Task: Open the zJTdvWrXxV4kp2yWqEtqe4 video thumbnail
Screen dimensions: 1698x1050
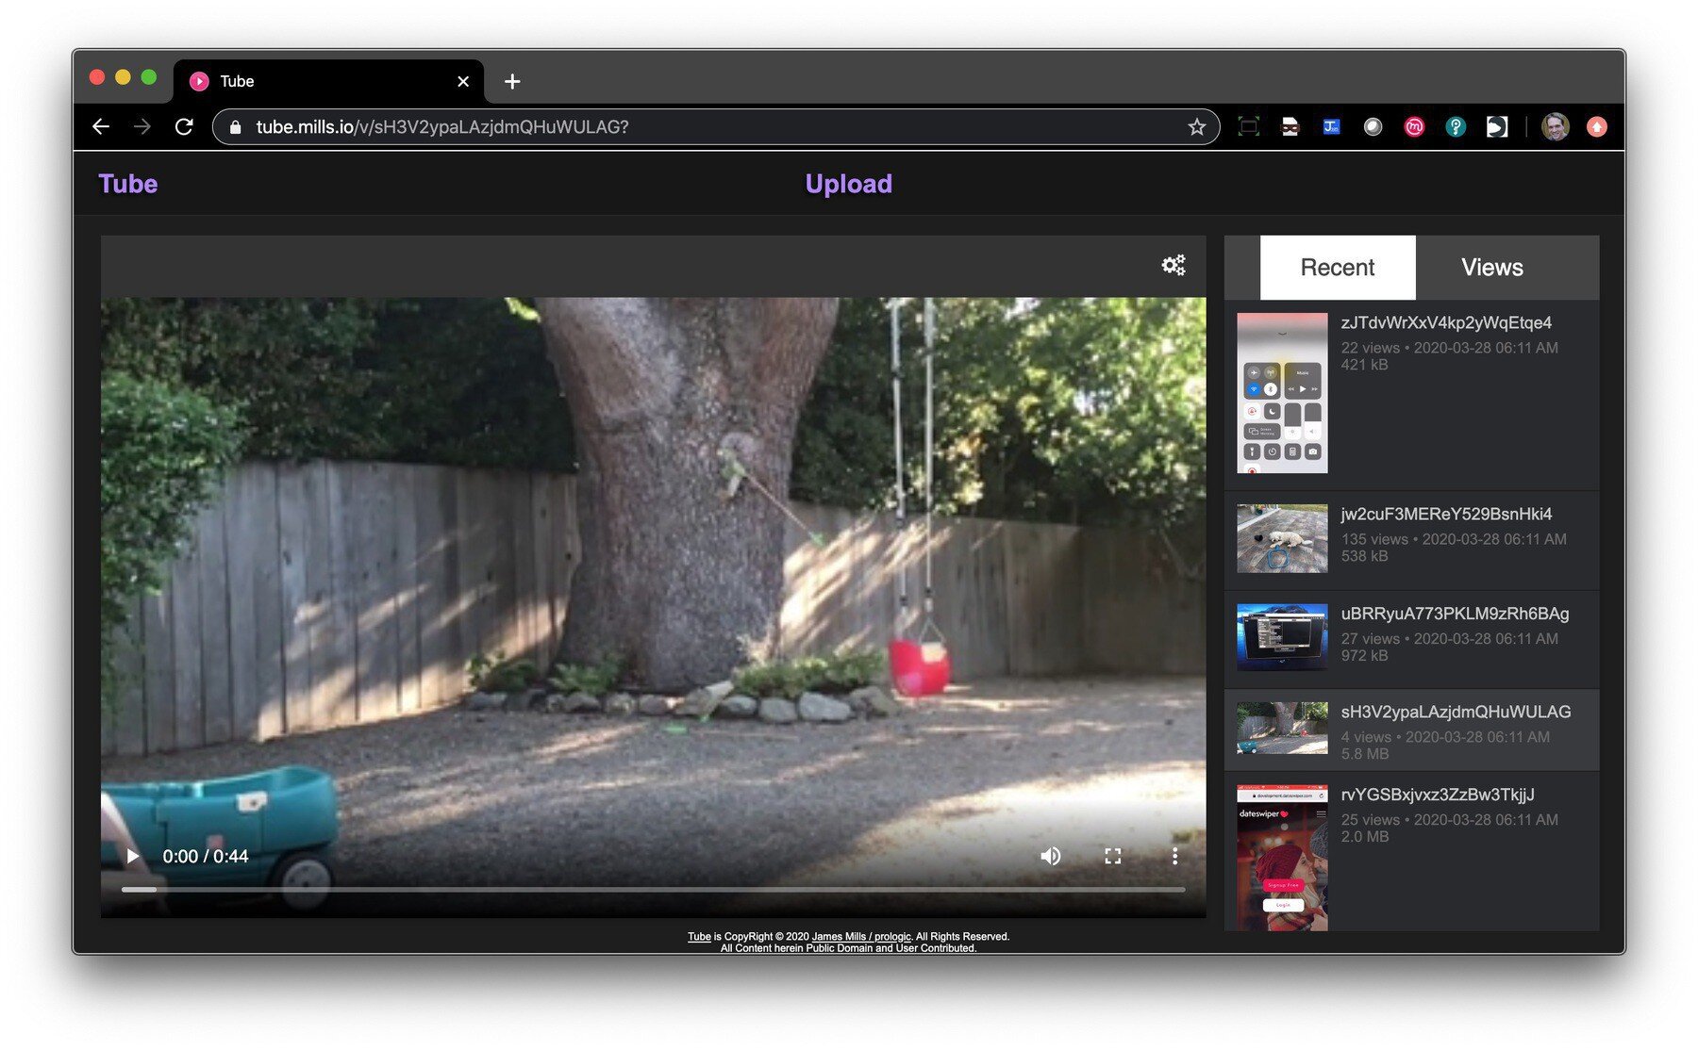Action: [x=1282, y=393]
